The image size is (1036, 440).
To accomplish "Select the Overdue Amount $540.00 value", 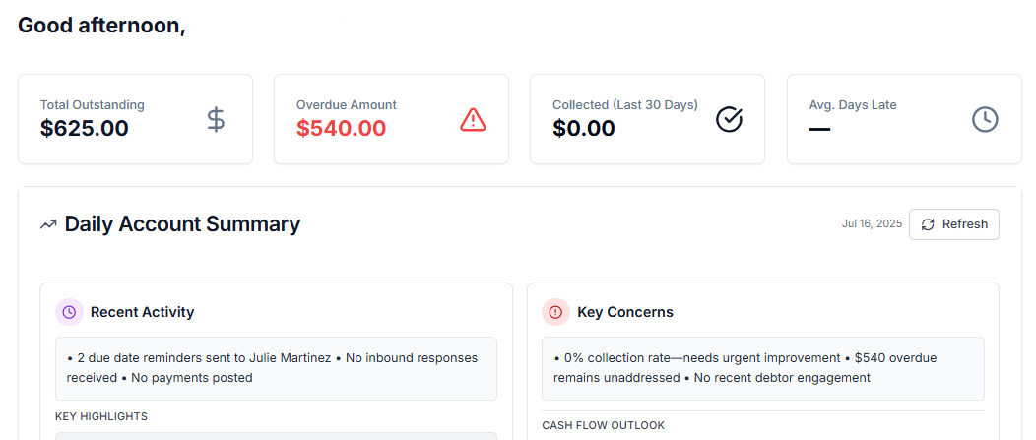I will 341,129.
